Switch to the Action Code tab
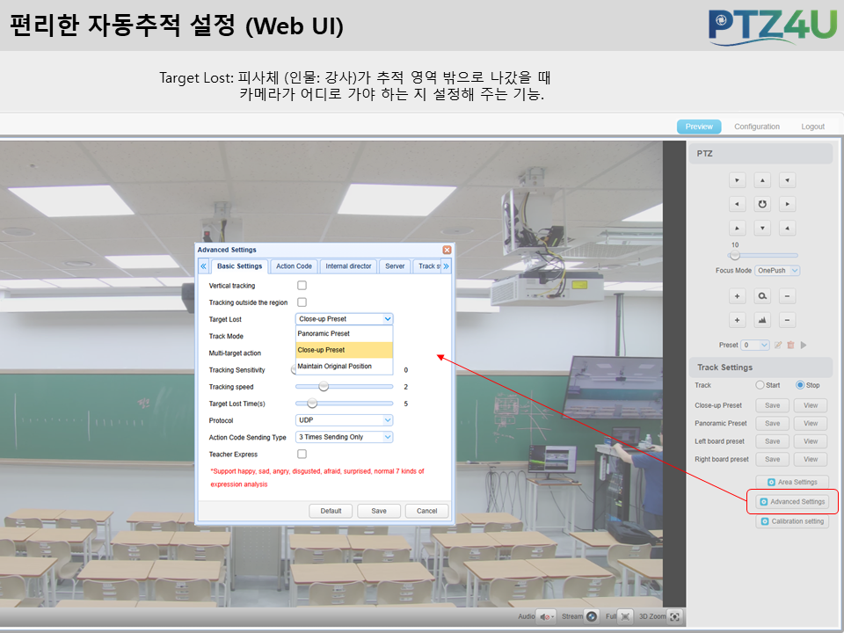This screenshot has width=844, height=633. tap(294, 266)
